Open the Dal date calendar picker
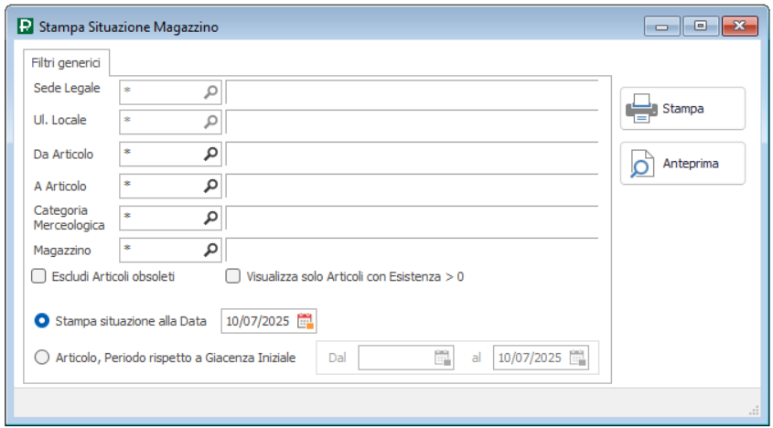 pos(443,358)
